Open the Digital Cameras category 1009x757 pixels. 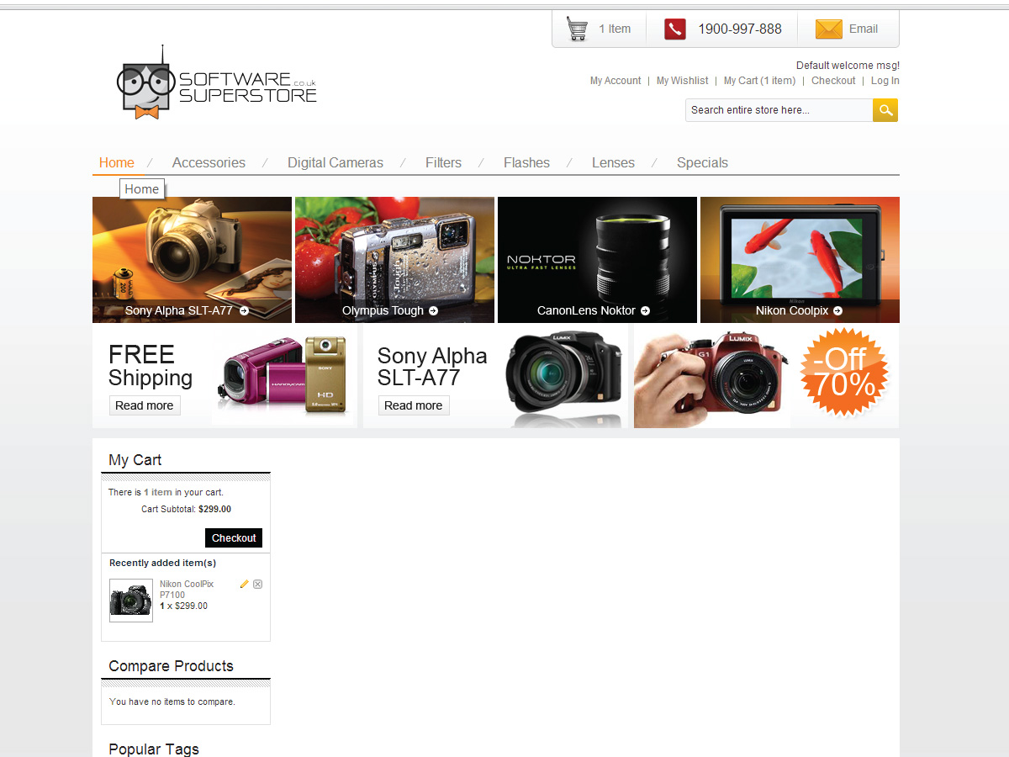tap(335, 162)
